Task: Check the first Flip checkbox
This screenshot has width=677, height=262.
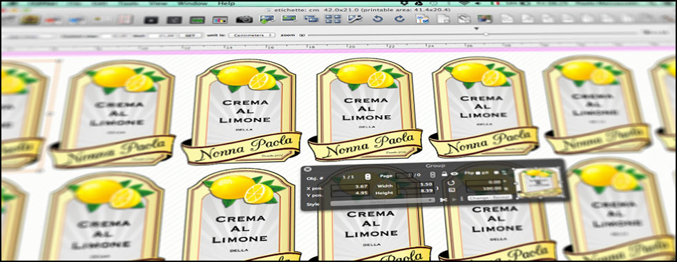Action: [478, 173]
